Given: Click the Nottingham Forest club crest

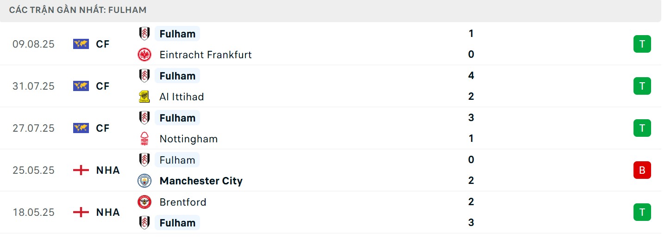Looking at the screenshot, I should click(144, 139).
